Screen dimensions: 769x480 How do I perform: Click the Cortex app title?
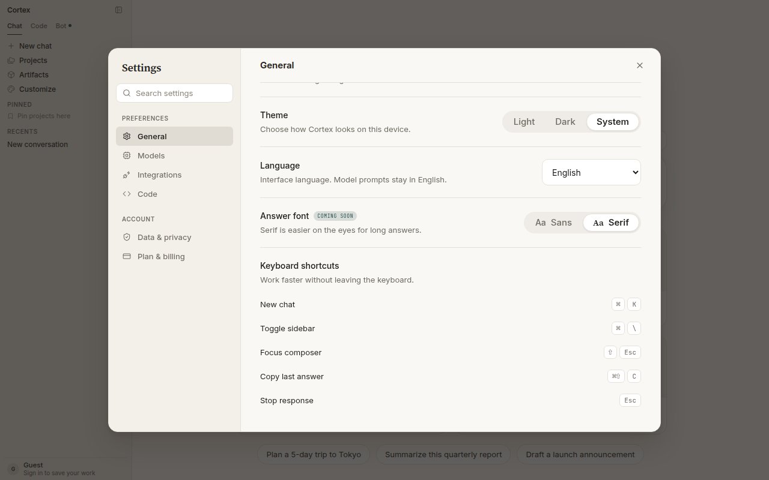click(19, 10)
